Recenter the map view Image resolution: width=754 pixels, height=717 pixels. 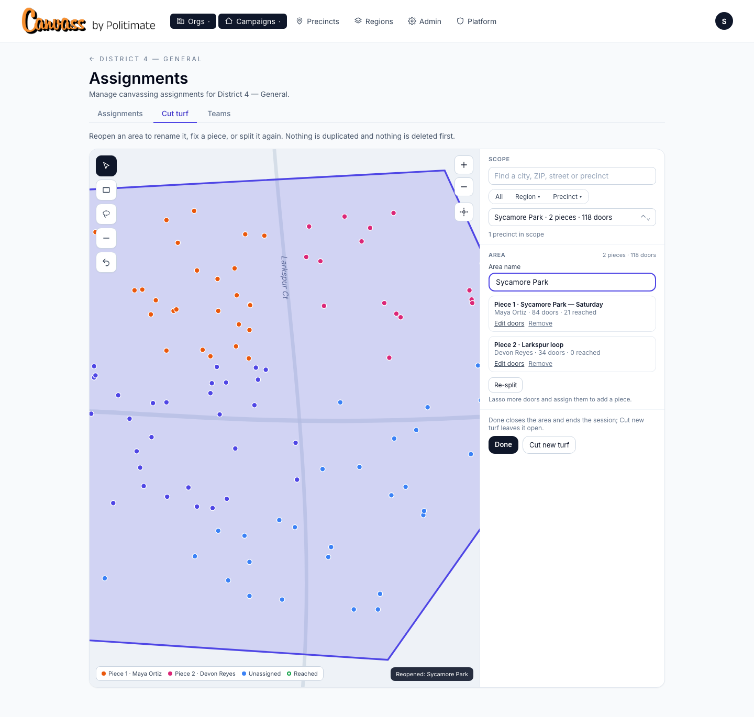[464, 212]
